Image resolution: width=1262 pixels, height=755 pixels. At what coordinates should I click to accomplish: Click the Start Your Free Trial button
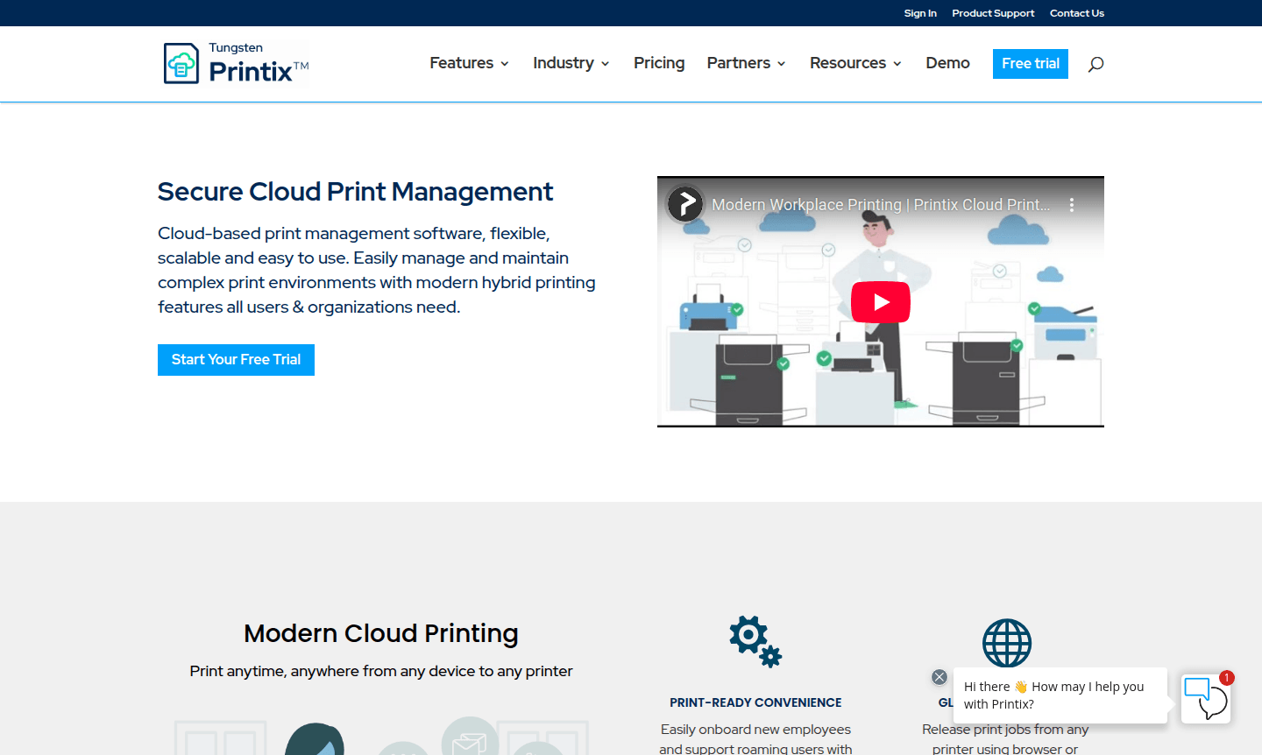(x=236, y=359)
